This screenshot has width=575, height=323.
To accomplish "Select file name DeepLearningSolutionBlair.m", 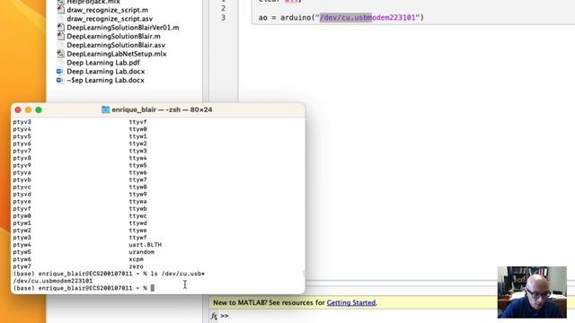I will point(114,36).
